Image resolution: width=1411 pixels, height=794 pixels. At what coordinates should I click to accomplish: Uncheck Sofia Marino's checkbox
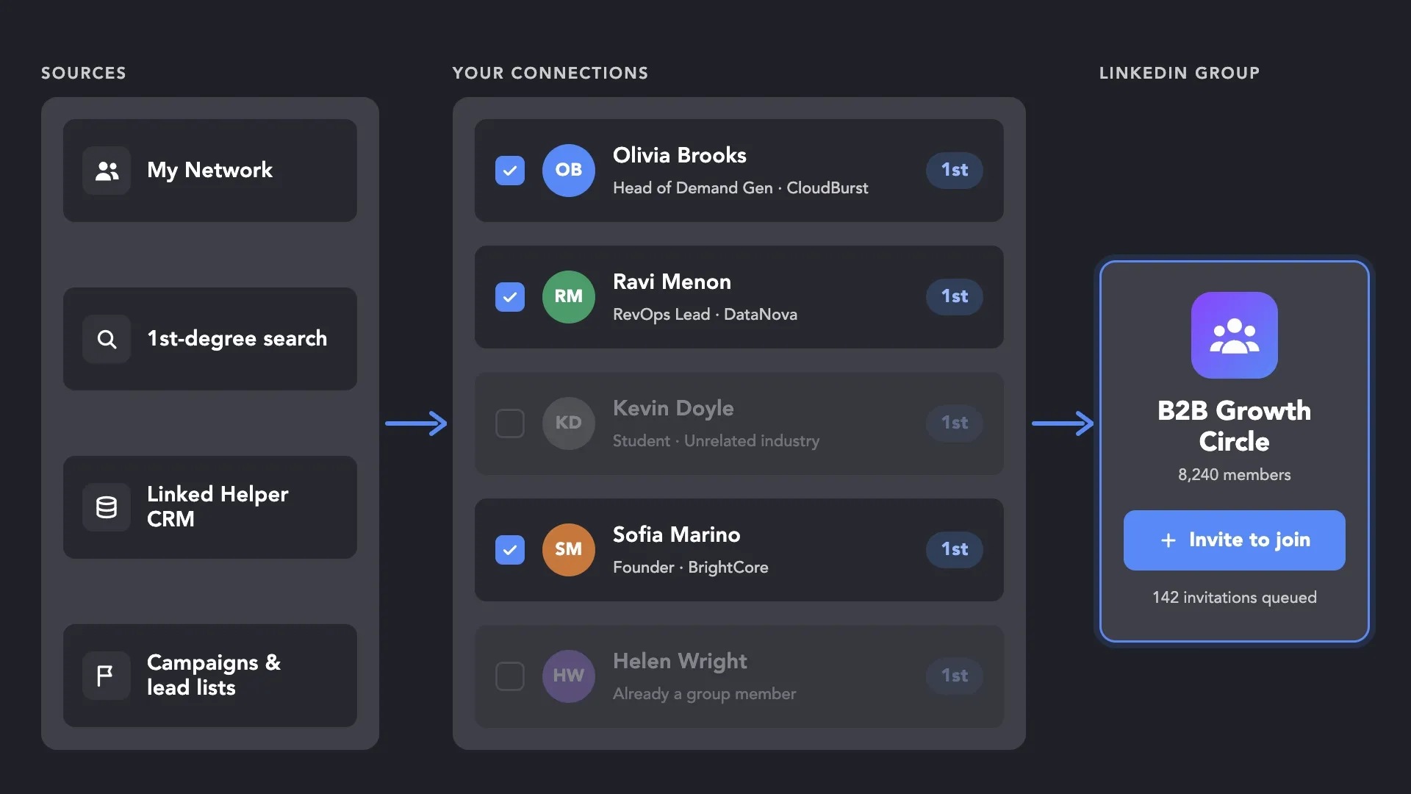510,550
